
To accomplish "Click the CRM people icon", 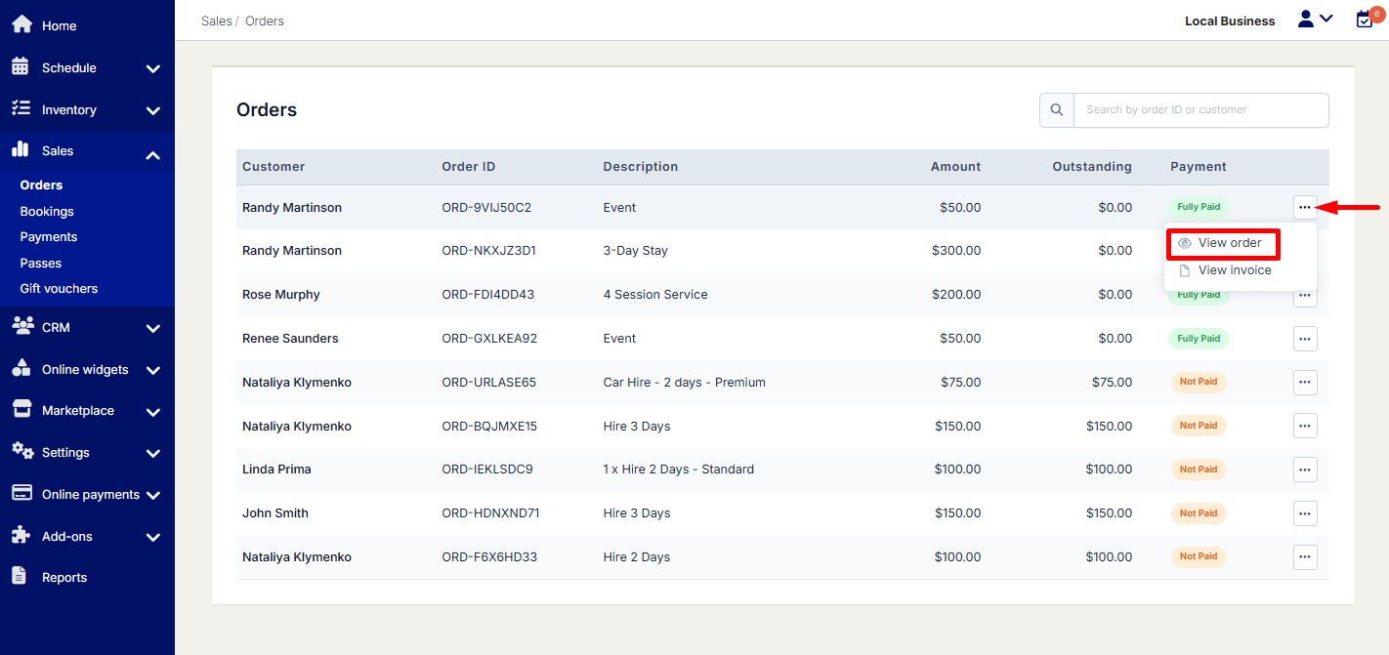I will pos(21,326).
